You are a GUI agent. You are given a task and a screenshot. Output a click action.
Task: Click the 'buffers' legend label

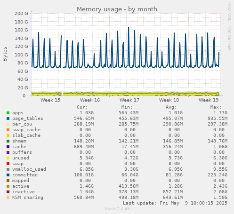pos(22,152)
